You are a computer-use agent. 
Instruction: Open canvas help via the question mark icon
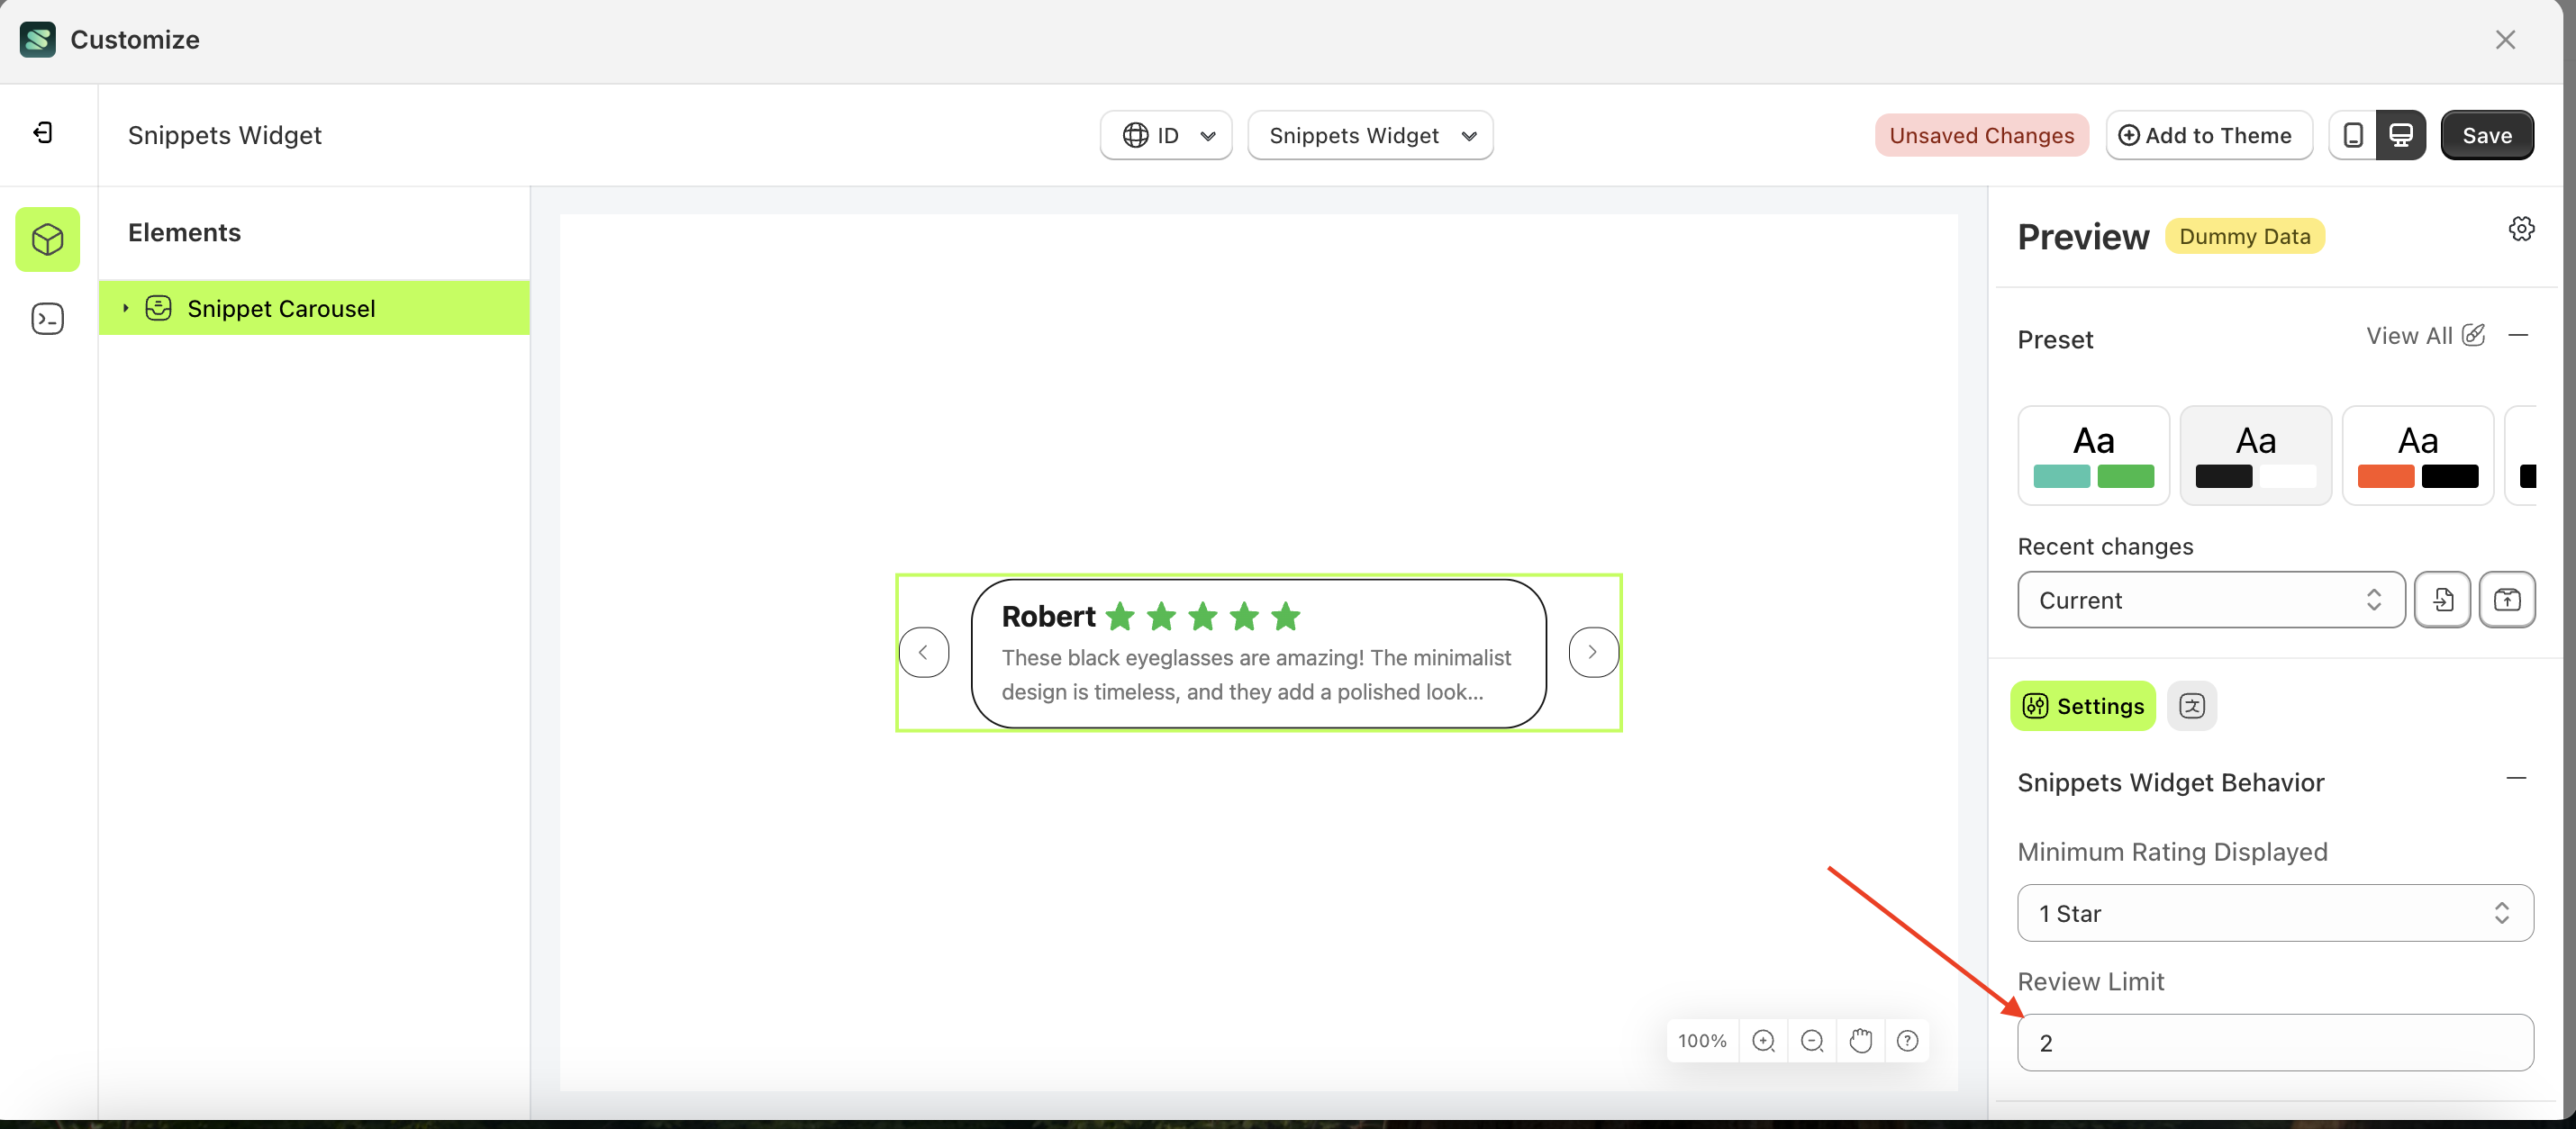(x=1907, y=1040)
